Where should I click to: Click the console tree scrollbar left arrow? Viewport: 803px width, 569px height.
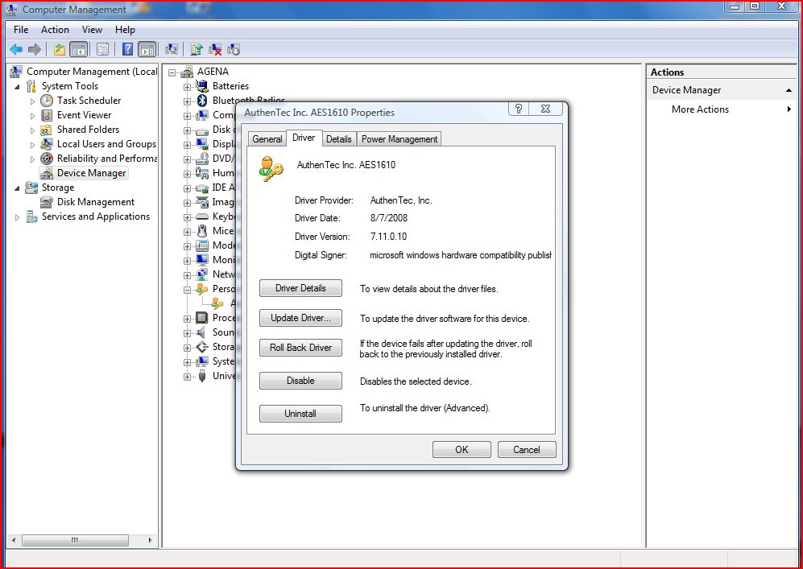(14, 540)
